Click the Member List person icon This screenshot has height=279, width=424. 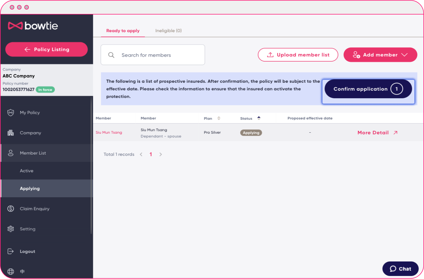[x=11, y=153]
